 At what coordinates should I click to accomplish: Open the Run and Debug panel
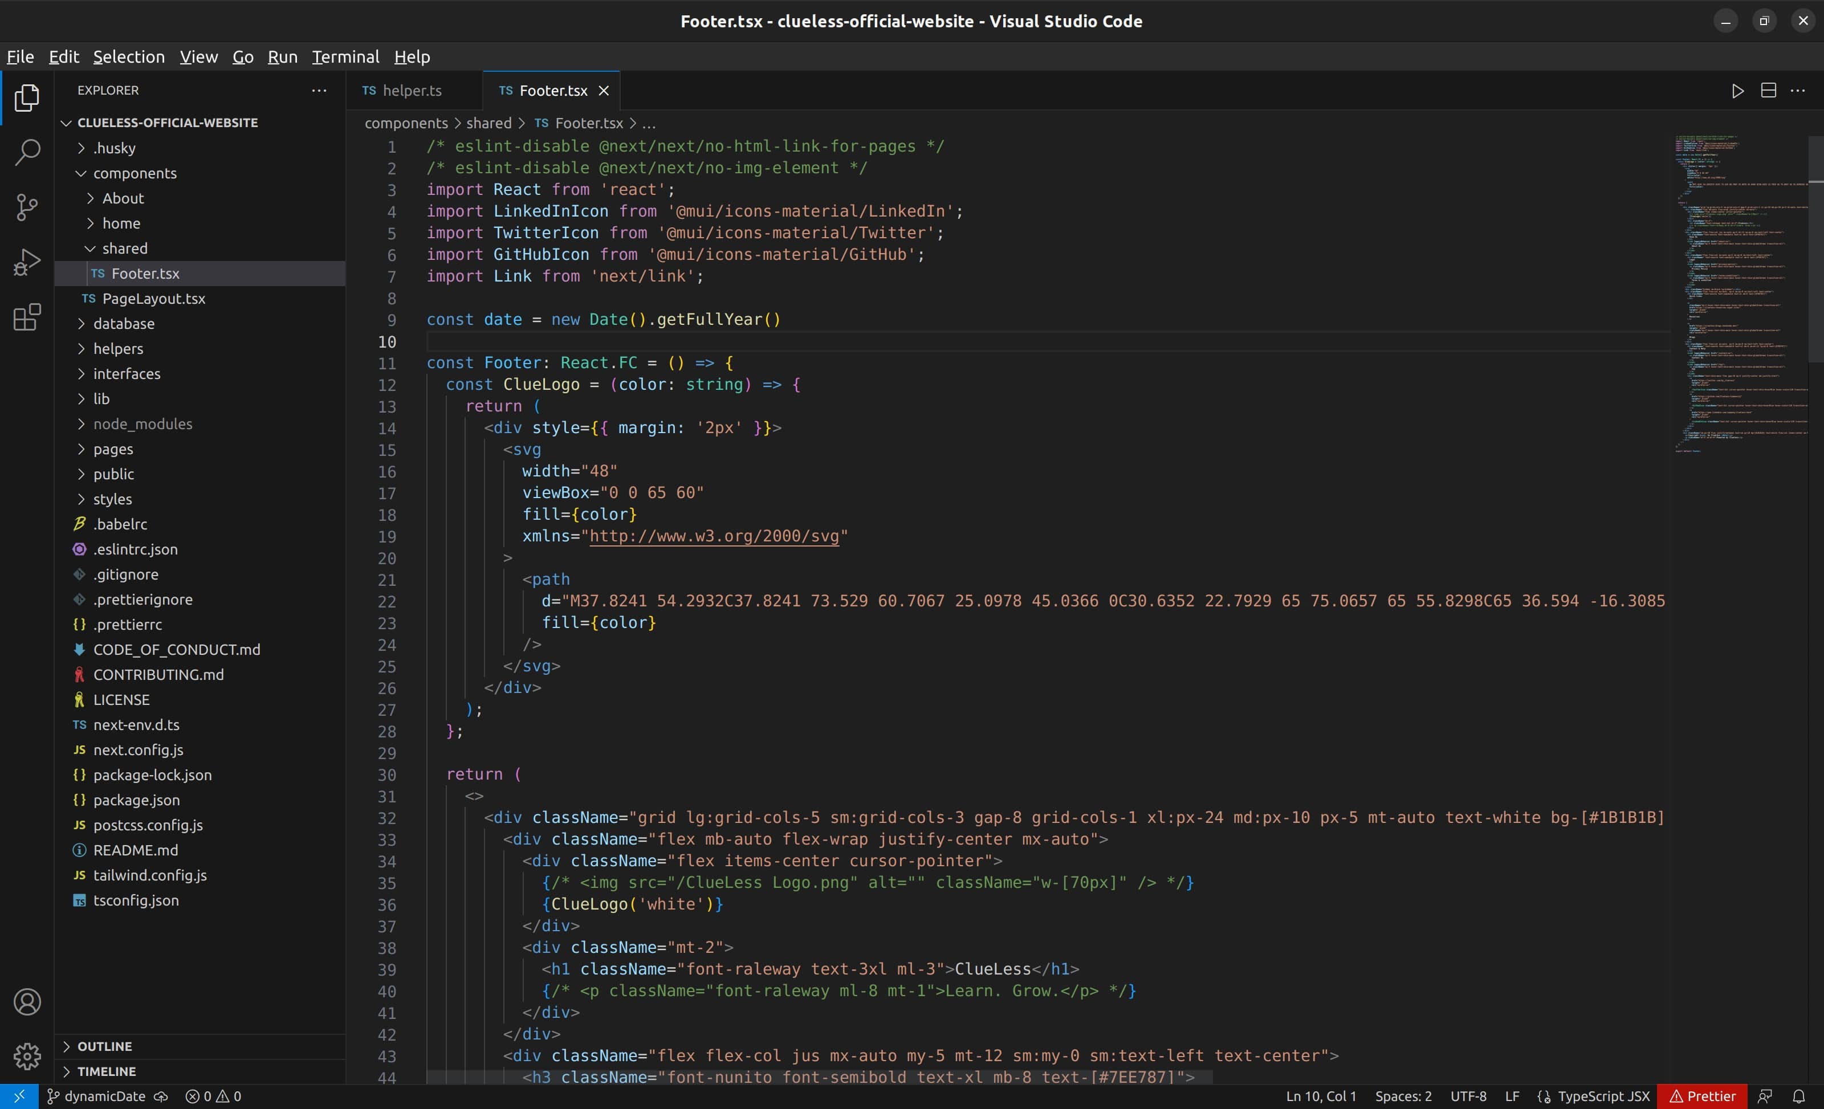coord(27,262)
